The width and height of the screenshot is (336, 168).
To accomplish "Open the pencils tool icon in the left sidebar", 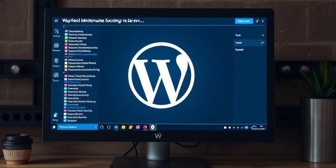I will coord(56,31).
